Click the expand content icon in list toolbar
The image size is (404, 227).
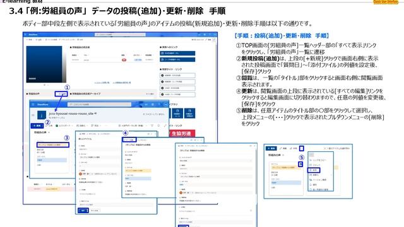click(x=165, y=125)
